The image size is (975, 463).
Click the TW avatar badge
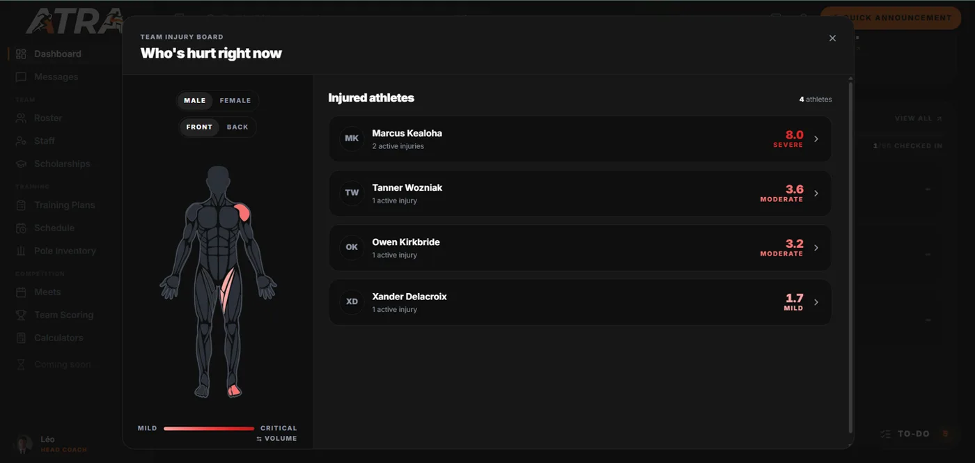point(352,193)
